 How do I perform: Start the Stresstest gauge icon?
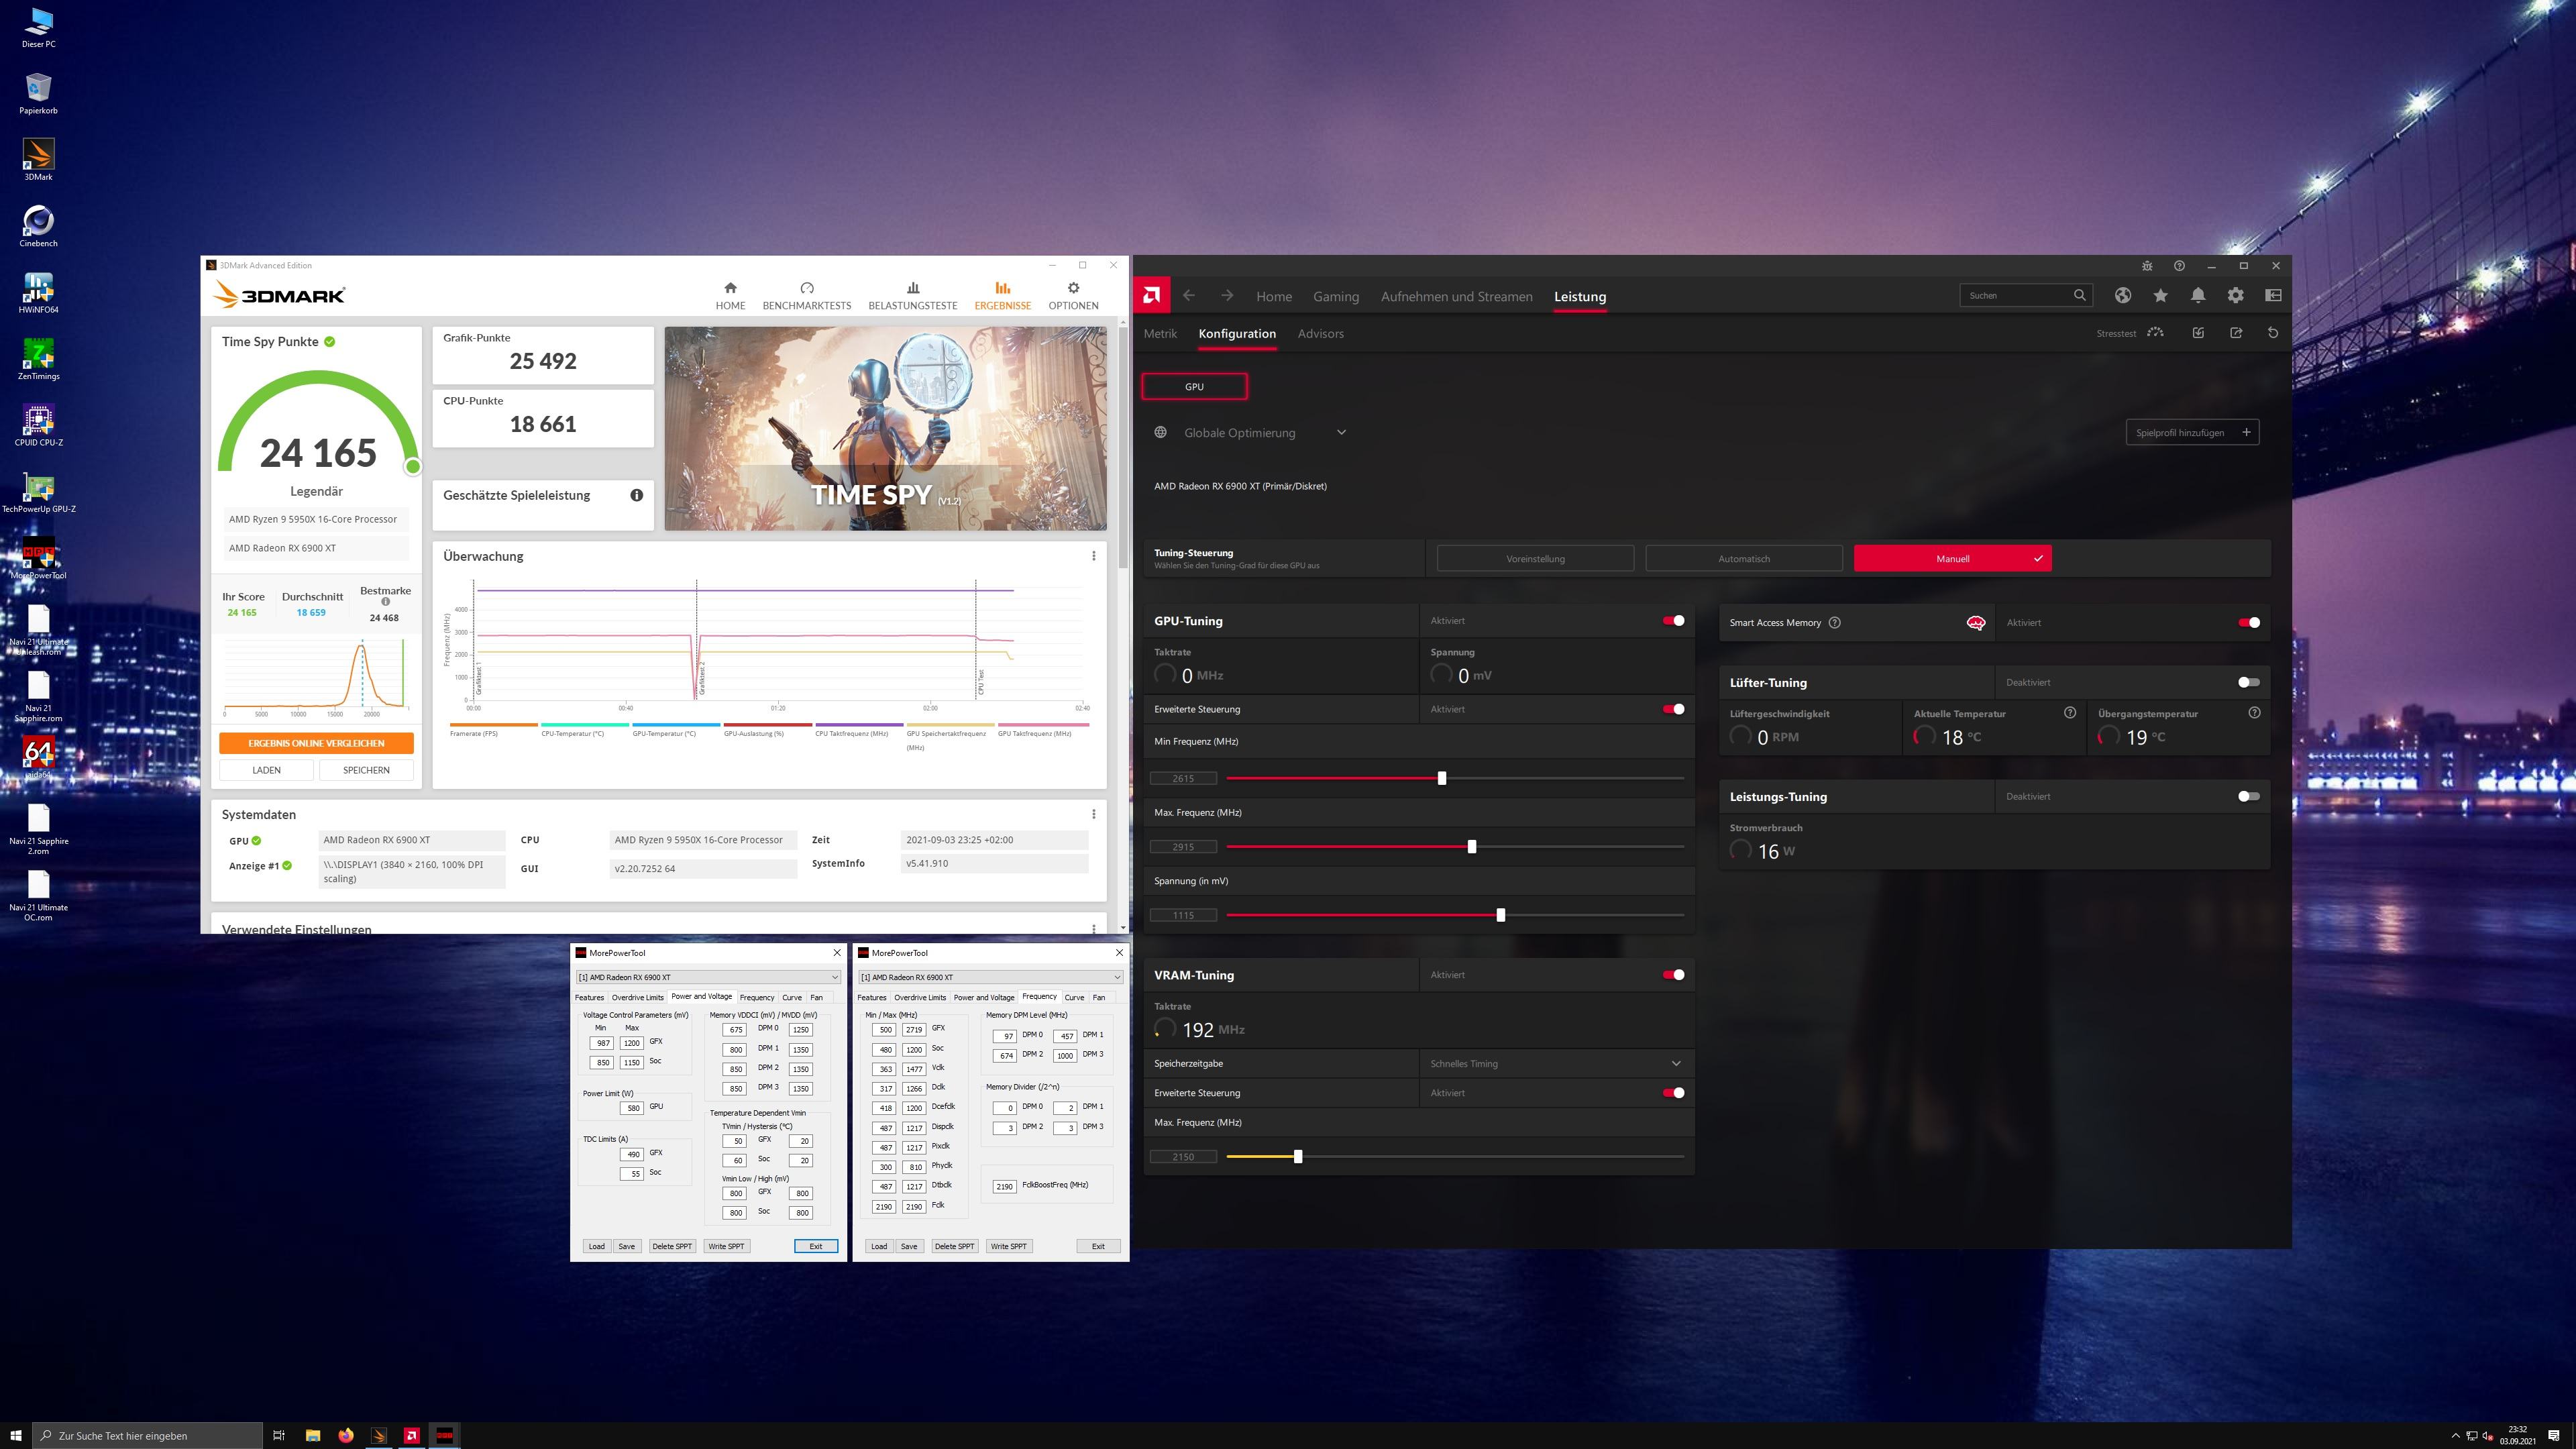(2155, 333)
